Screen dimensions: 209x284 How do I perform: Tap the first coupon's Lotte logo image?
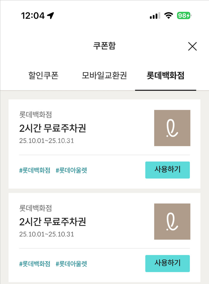click(172, 128)
